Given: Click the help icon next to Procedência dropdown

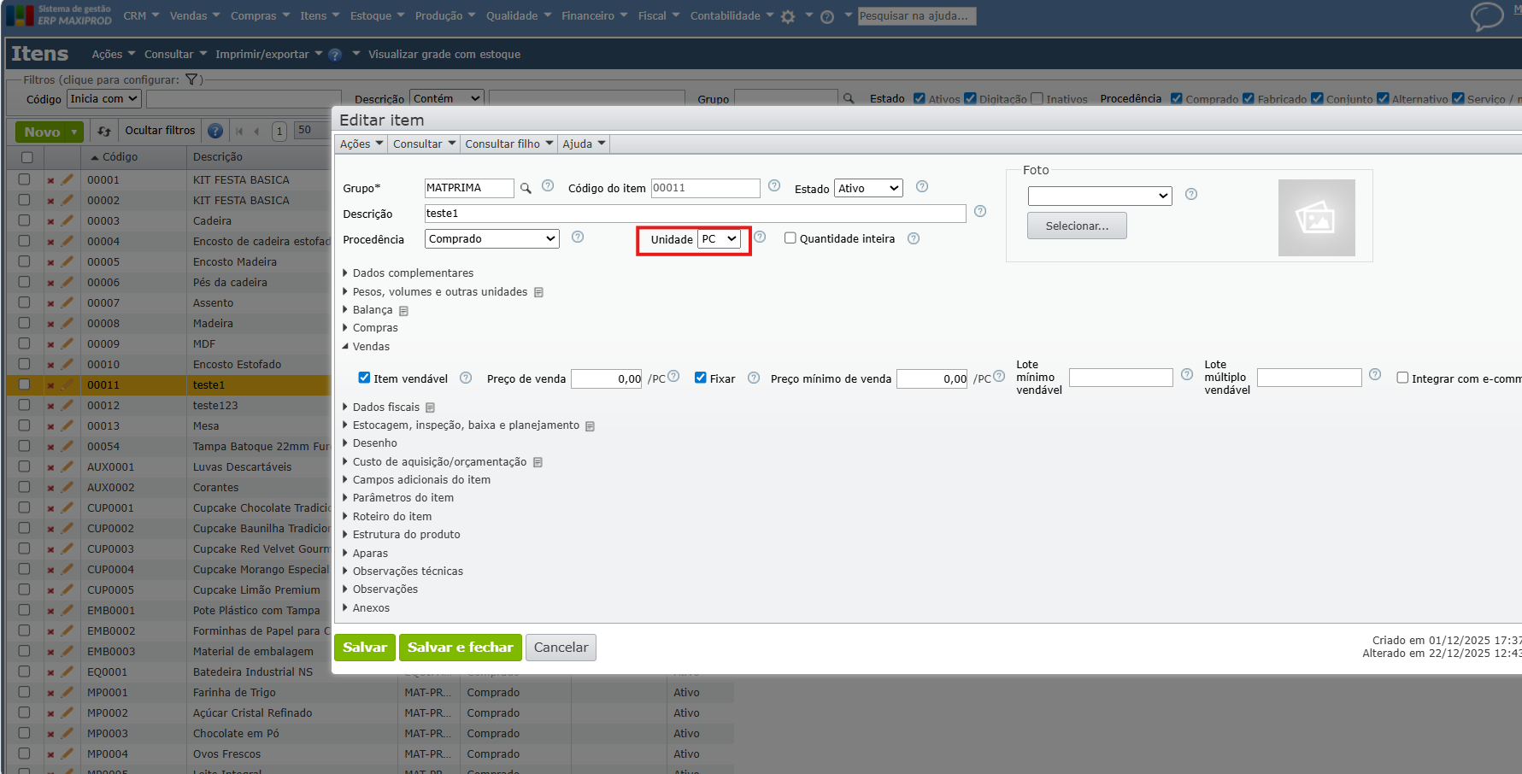Looking at the screenshot, I should tap(578, 237).
